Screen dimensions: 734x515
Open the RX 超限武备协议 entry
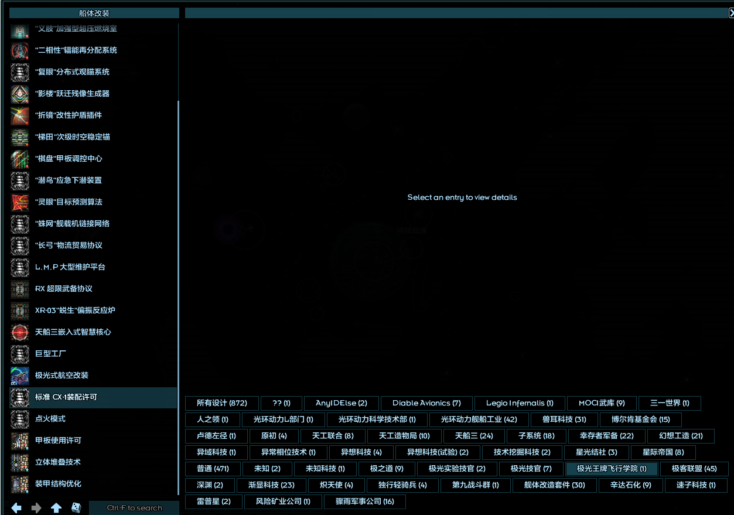coord(63,289)
